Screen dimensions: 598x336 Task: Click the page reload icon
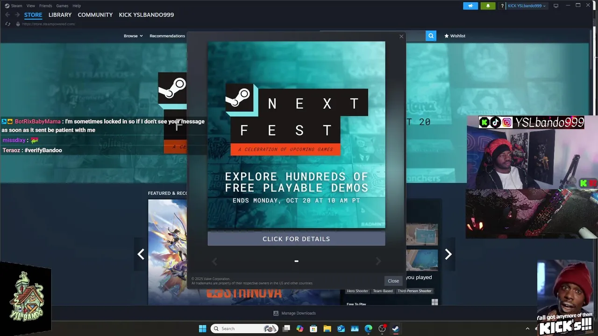[7, 24]
